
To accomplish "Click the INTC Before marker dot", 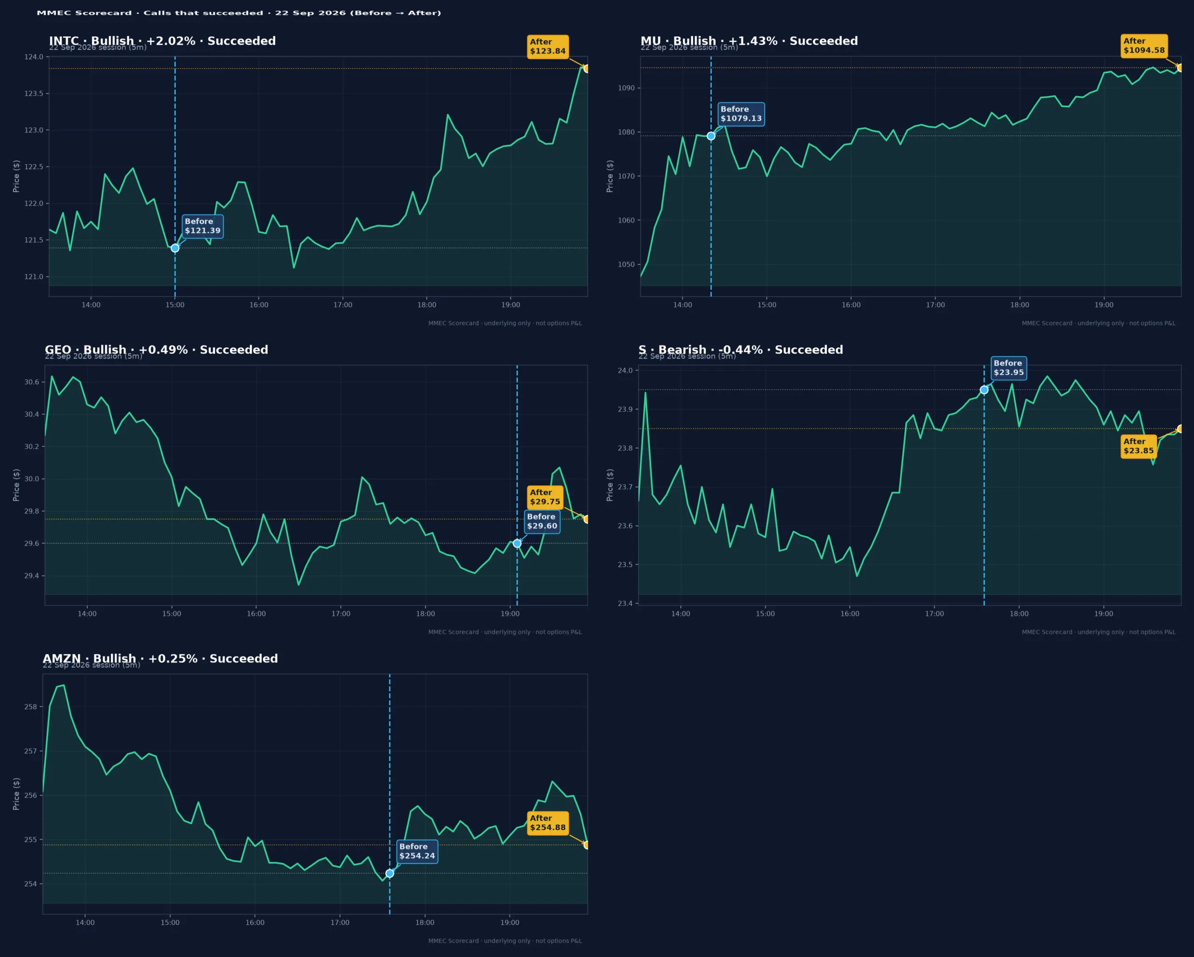I will coord(175,248).
